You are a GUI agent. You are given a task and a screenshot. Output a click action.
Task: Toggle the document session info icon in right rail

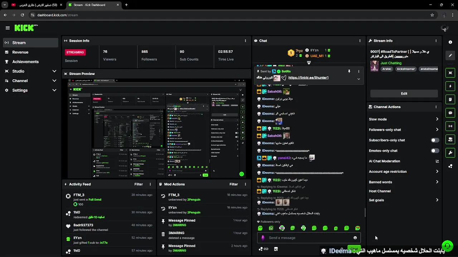click(450, 99)
